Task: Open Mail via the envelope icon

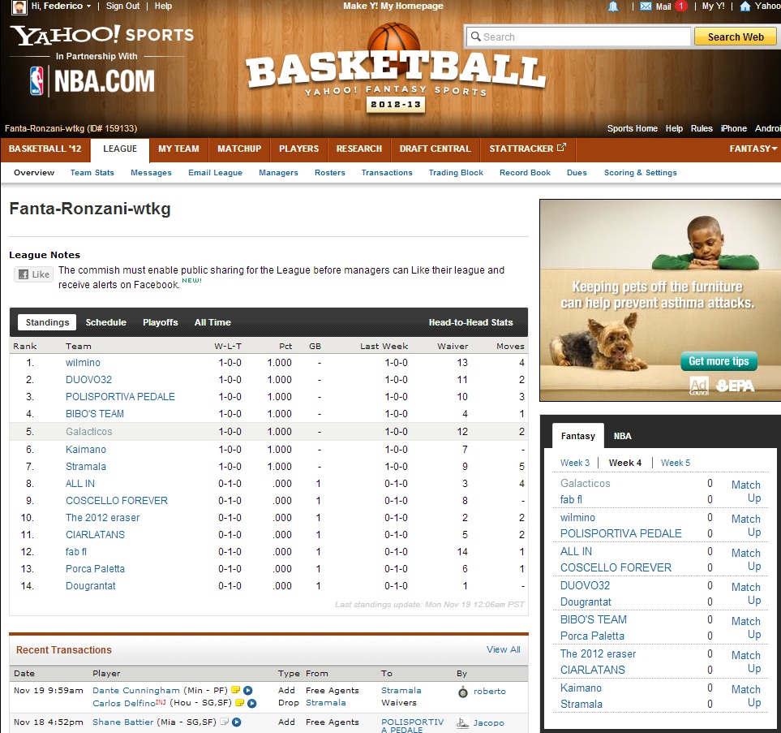Action: coord(646,6)
